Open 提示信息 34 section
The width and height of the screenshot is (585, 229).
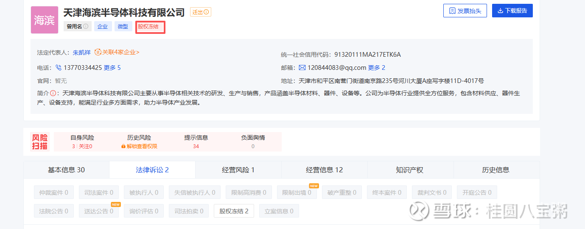pos(196,142)
